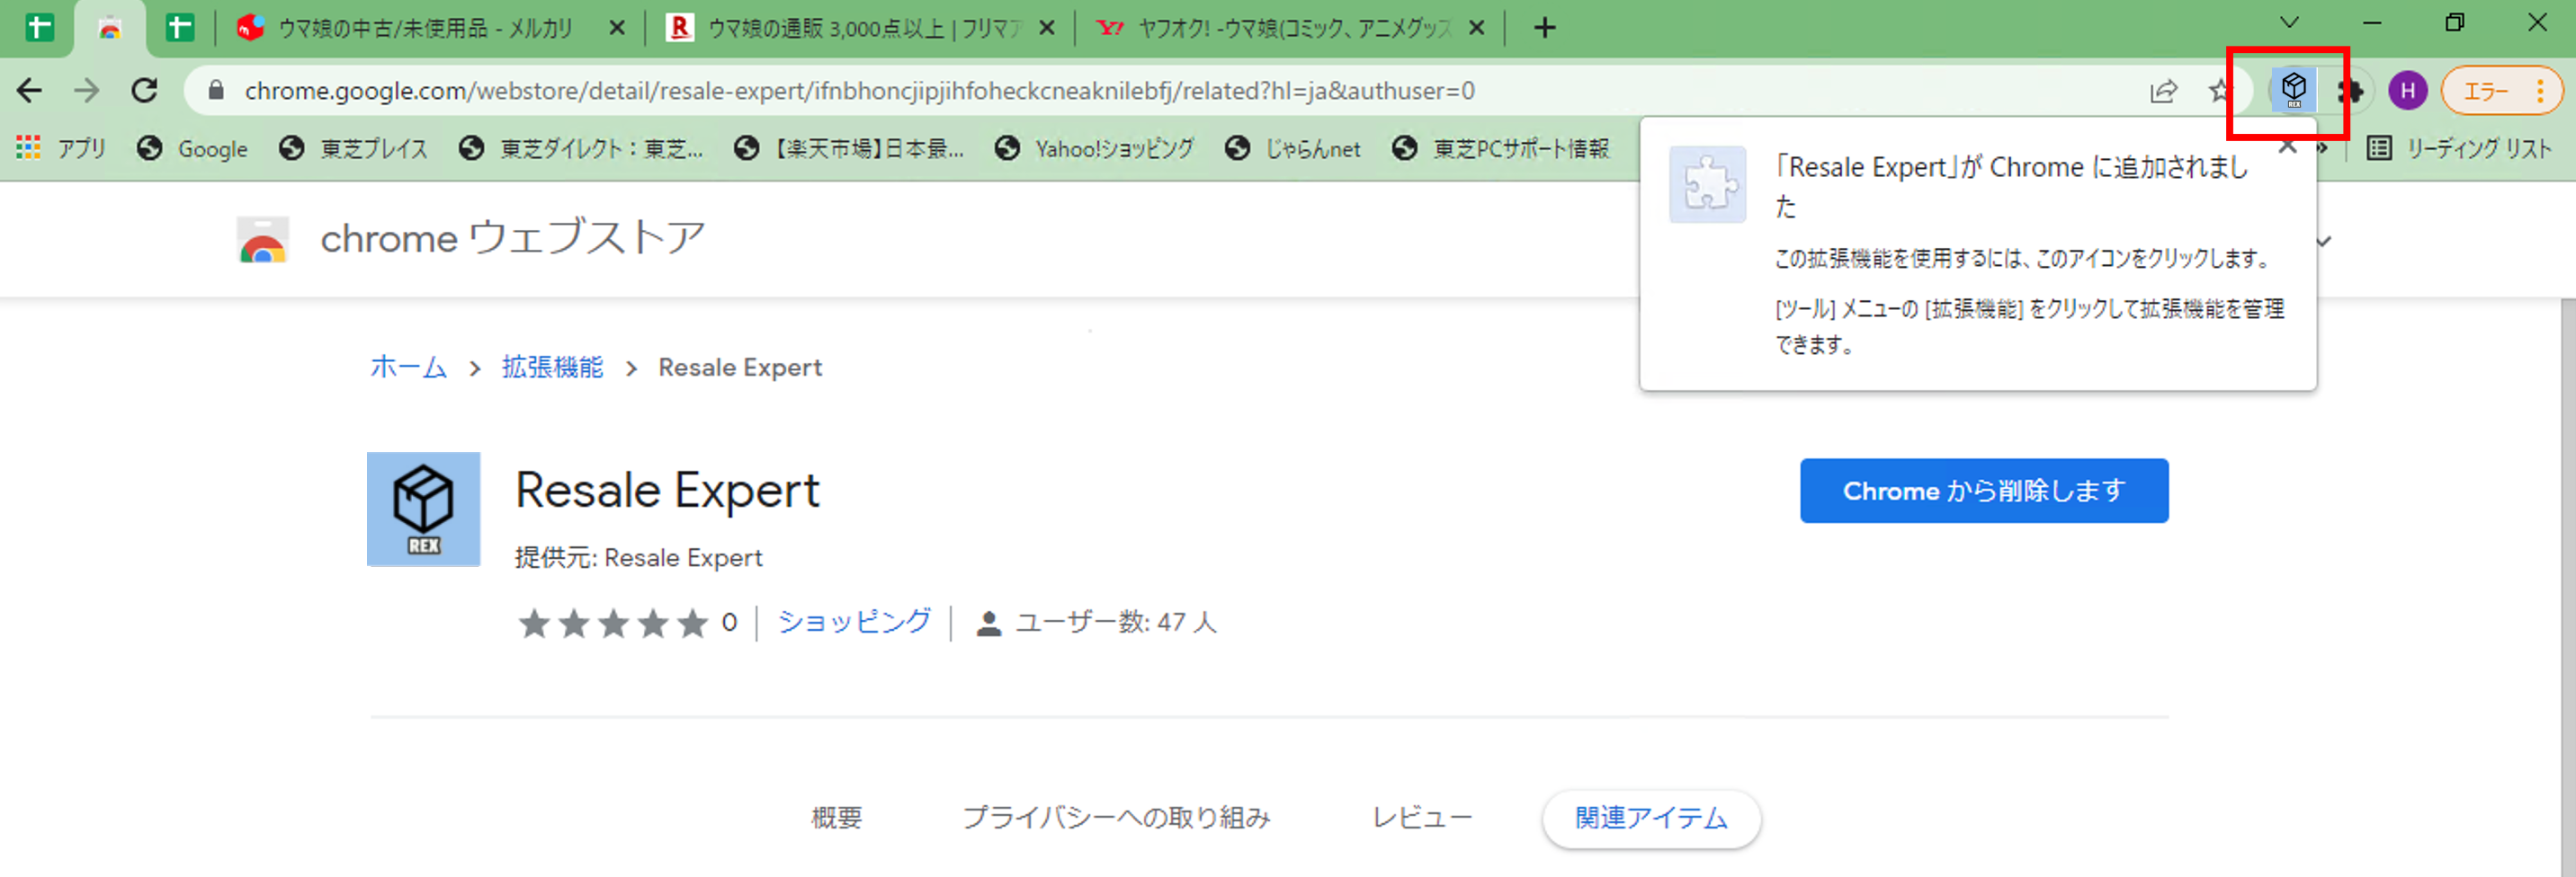Image resolution: width=2576 pixels, height=877 pixels.
Task: Open the ショッピング category link
Action: pyautogui.click(x=854, y=623)
